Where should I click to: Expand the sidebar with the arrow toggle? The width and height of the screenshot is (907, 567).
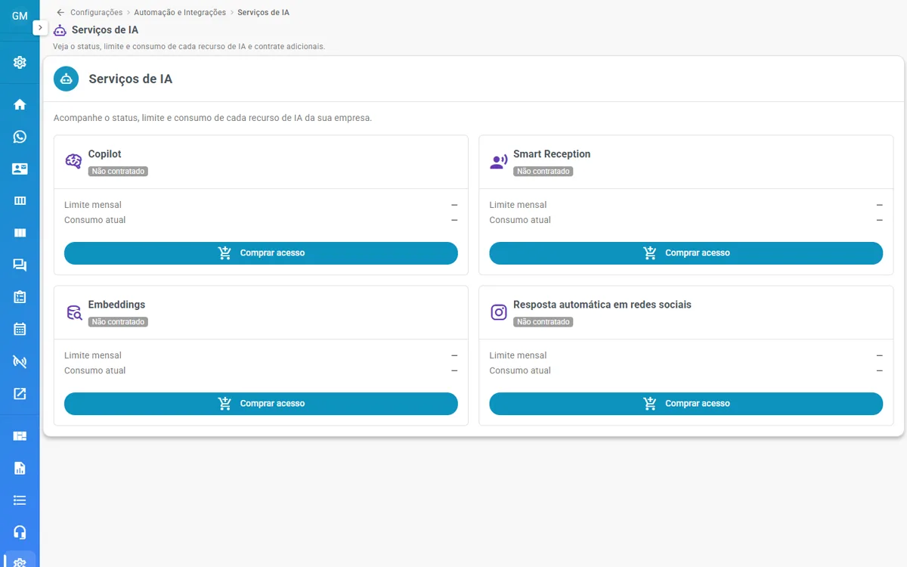[41, 27]
